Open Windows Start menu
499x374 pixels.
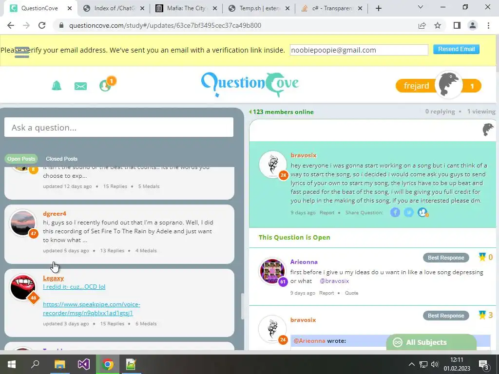12,364
